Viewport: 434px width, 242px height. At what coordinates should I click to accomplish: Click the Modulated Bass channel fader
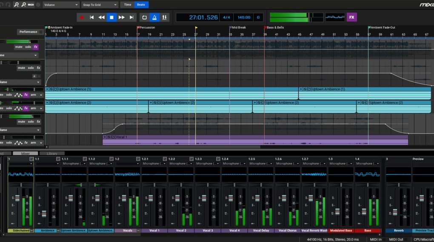pyautogui.click(x=337, y=212)
